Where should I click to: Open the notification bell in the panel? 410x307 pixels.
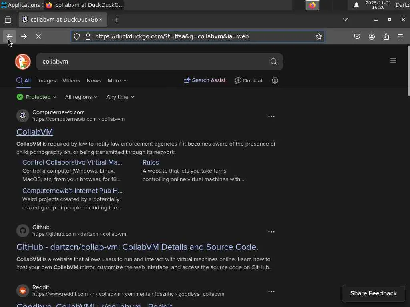356,5
